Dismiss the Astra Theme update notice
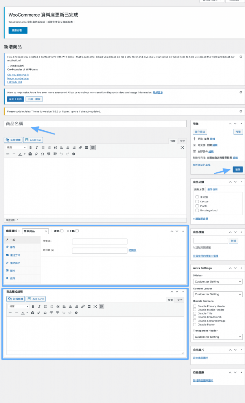Image resolution: width=245 pixels, height=403 pixels. (241, 111)
